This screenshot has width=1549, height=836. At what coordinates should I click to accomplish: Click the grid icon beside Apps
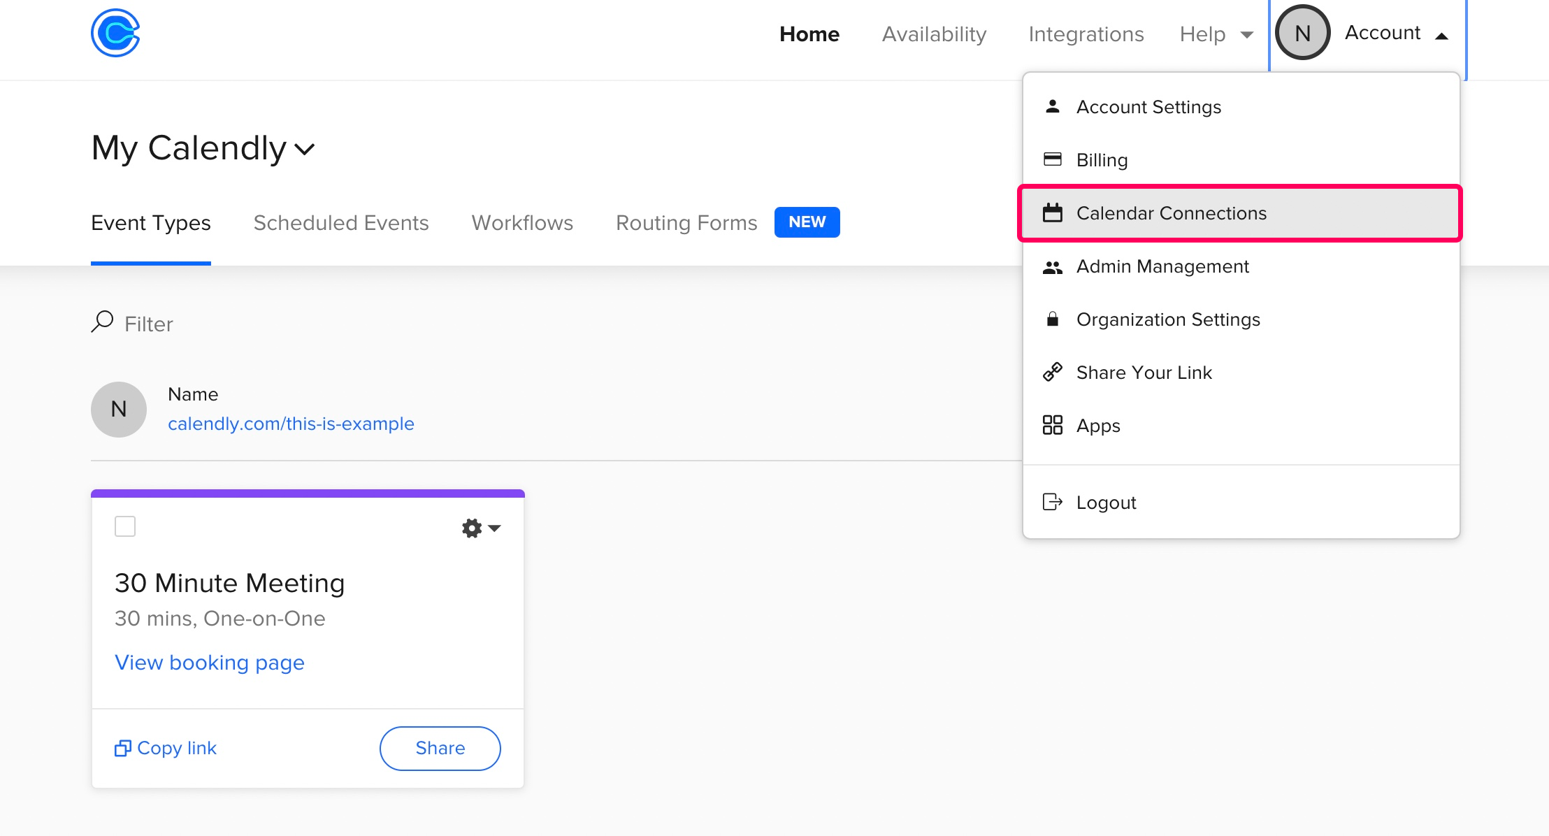click(x=1053, y=425)
